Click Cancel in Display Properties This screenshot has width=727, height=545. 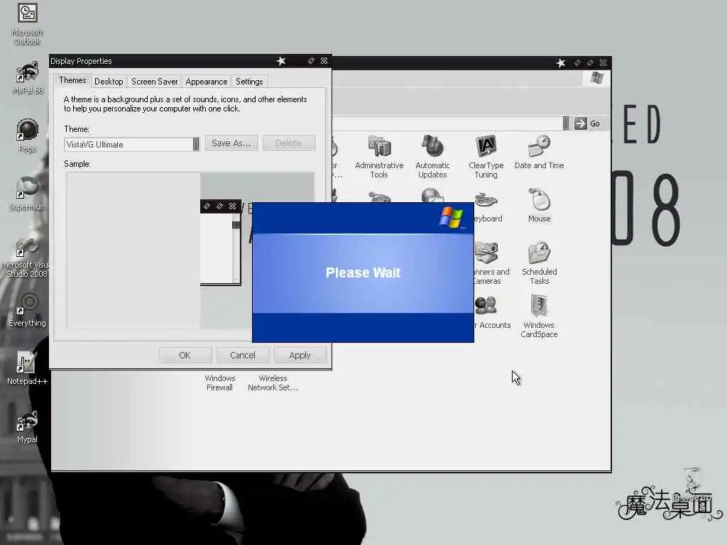click(x=243, y=355)
